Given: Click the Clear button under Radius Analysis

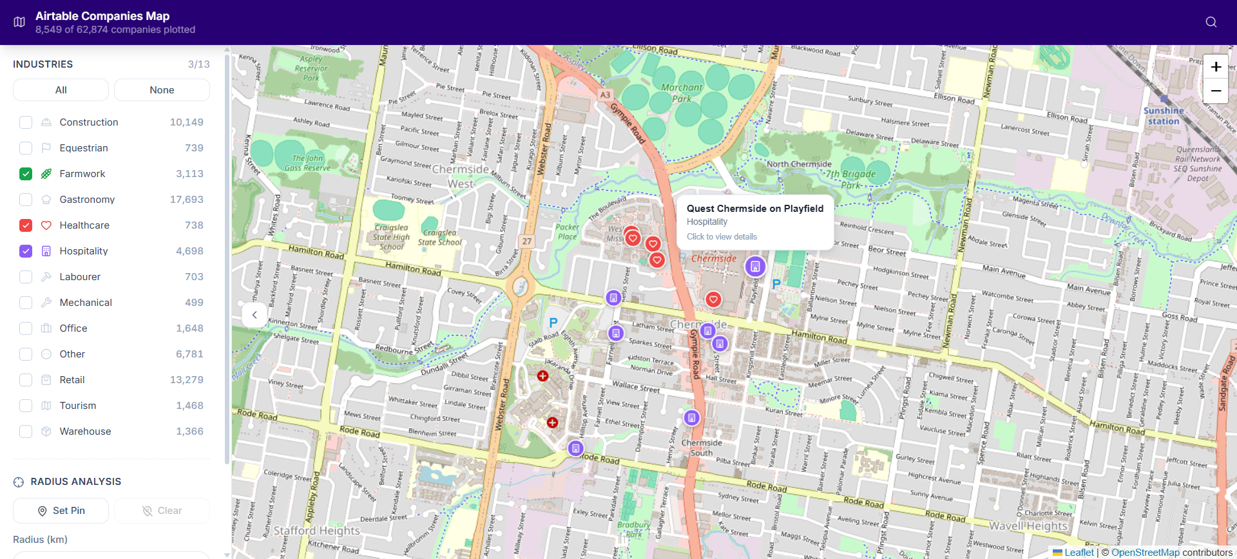Looking at the screenshot, I should tap(162, 511).
